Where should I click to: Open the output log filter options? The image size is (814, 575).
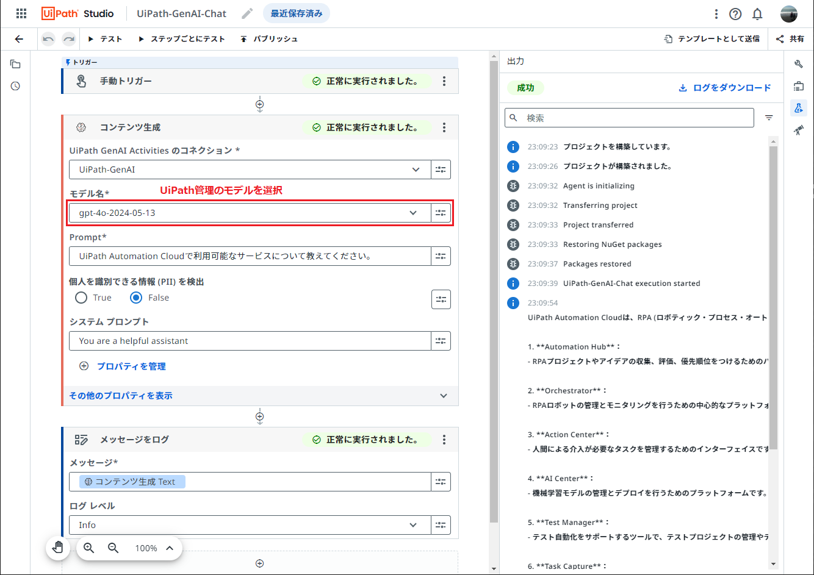tap(768, 118)
